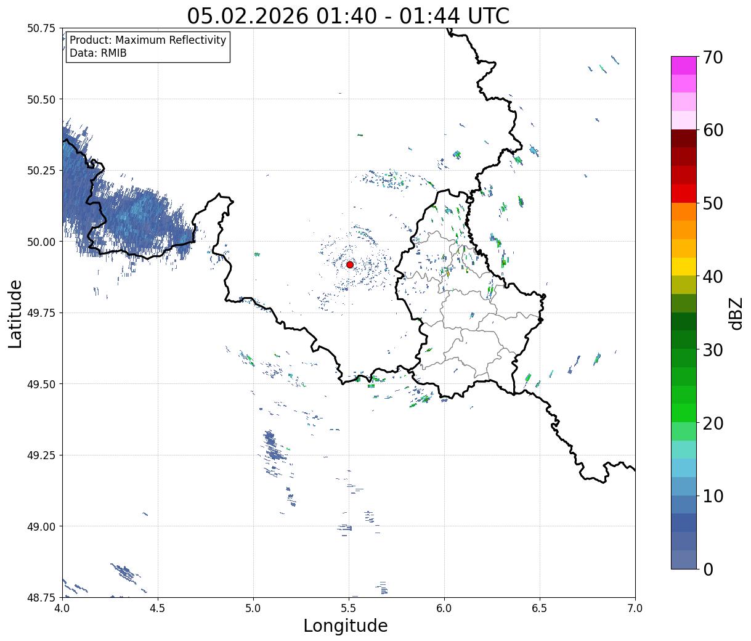Click longitude tick label 6.0

(x=444, y=608)
